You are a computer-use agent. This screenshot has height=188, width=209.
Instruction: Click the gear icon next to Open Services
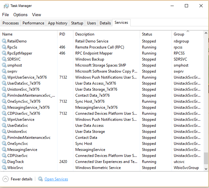pyautogui.click(x=40, y=179)
